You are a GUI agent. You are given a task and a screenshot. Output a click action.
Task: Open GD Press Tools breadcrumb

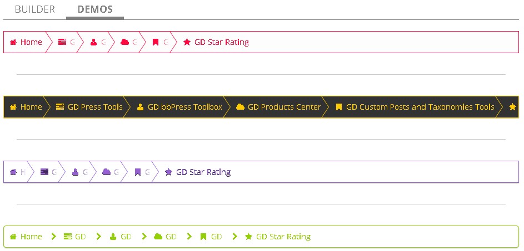89,107
